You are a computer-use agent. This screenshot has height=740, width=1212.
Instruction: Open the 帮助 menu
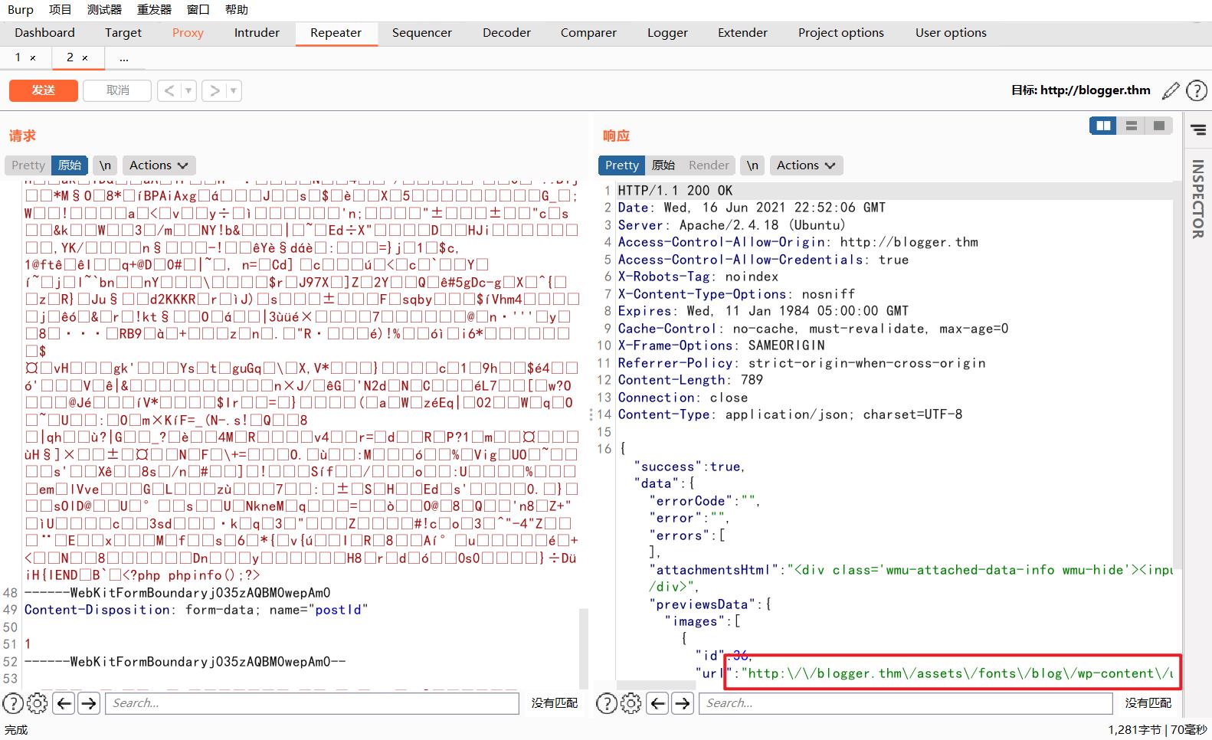236,9
